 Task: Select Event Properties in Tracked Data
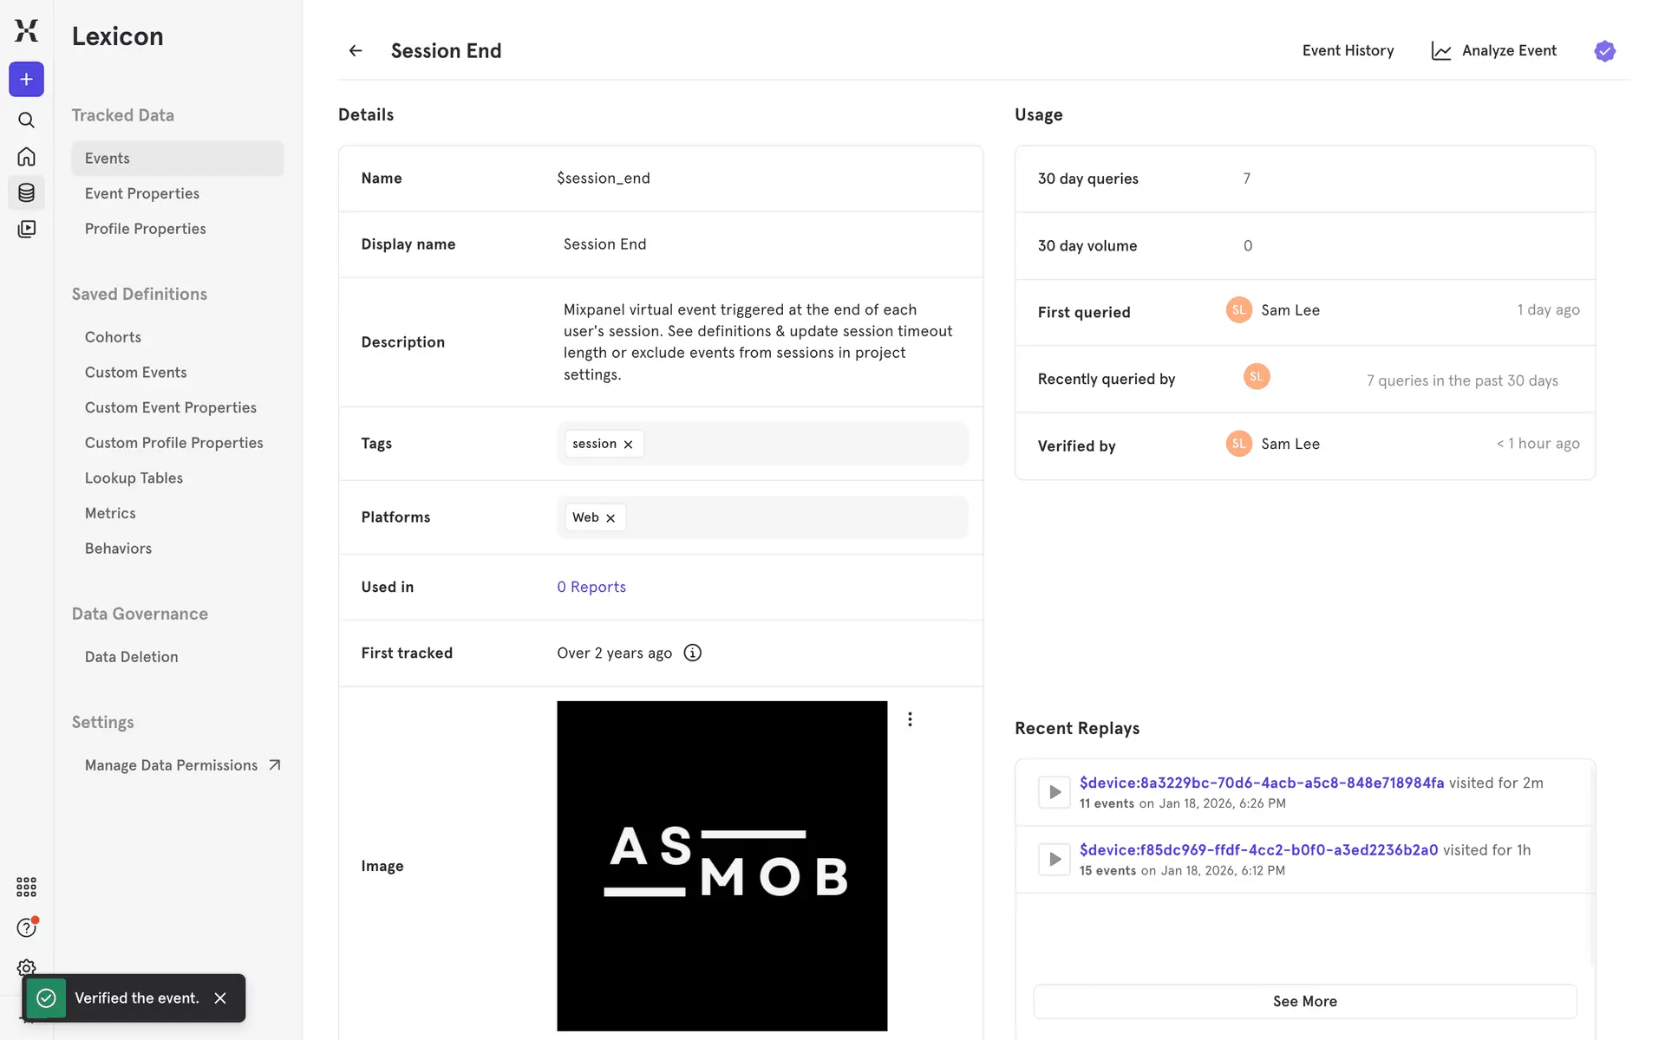(x=142, y=193)
